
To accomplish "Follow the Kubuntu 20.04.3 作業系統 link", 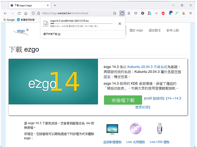I will tap(147, 67).
